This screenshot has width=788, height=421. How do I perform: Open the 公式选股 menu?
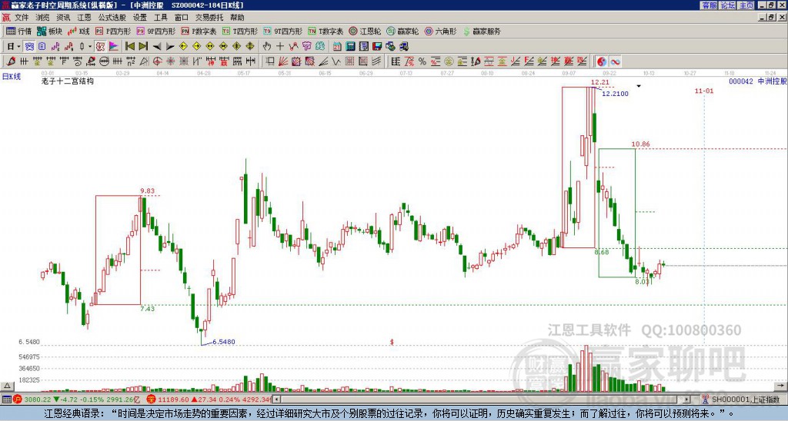[x=112, y=16]
